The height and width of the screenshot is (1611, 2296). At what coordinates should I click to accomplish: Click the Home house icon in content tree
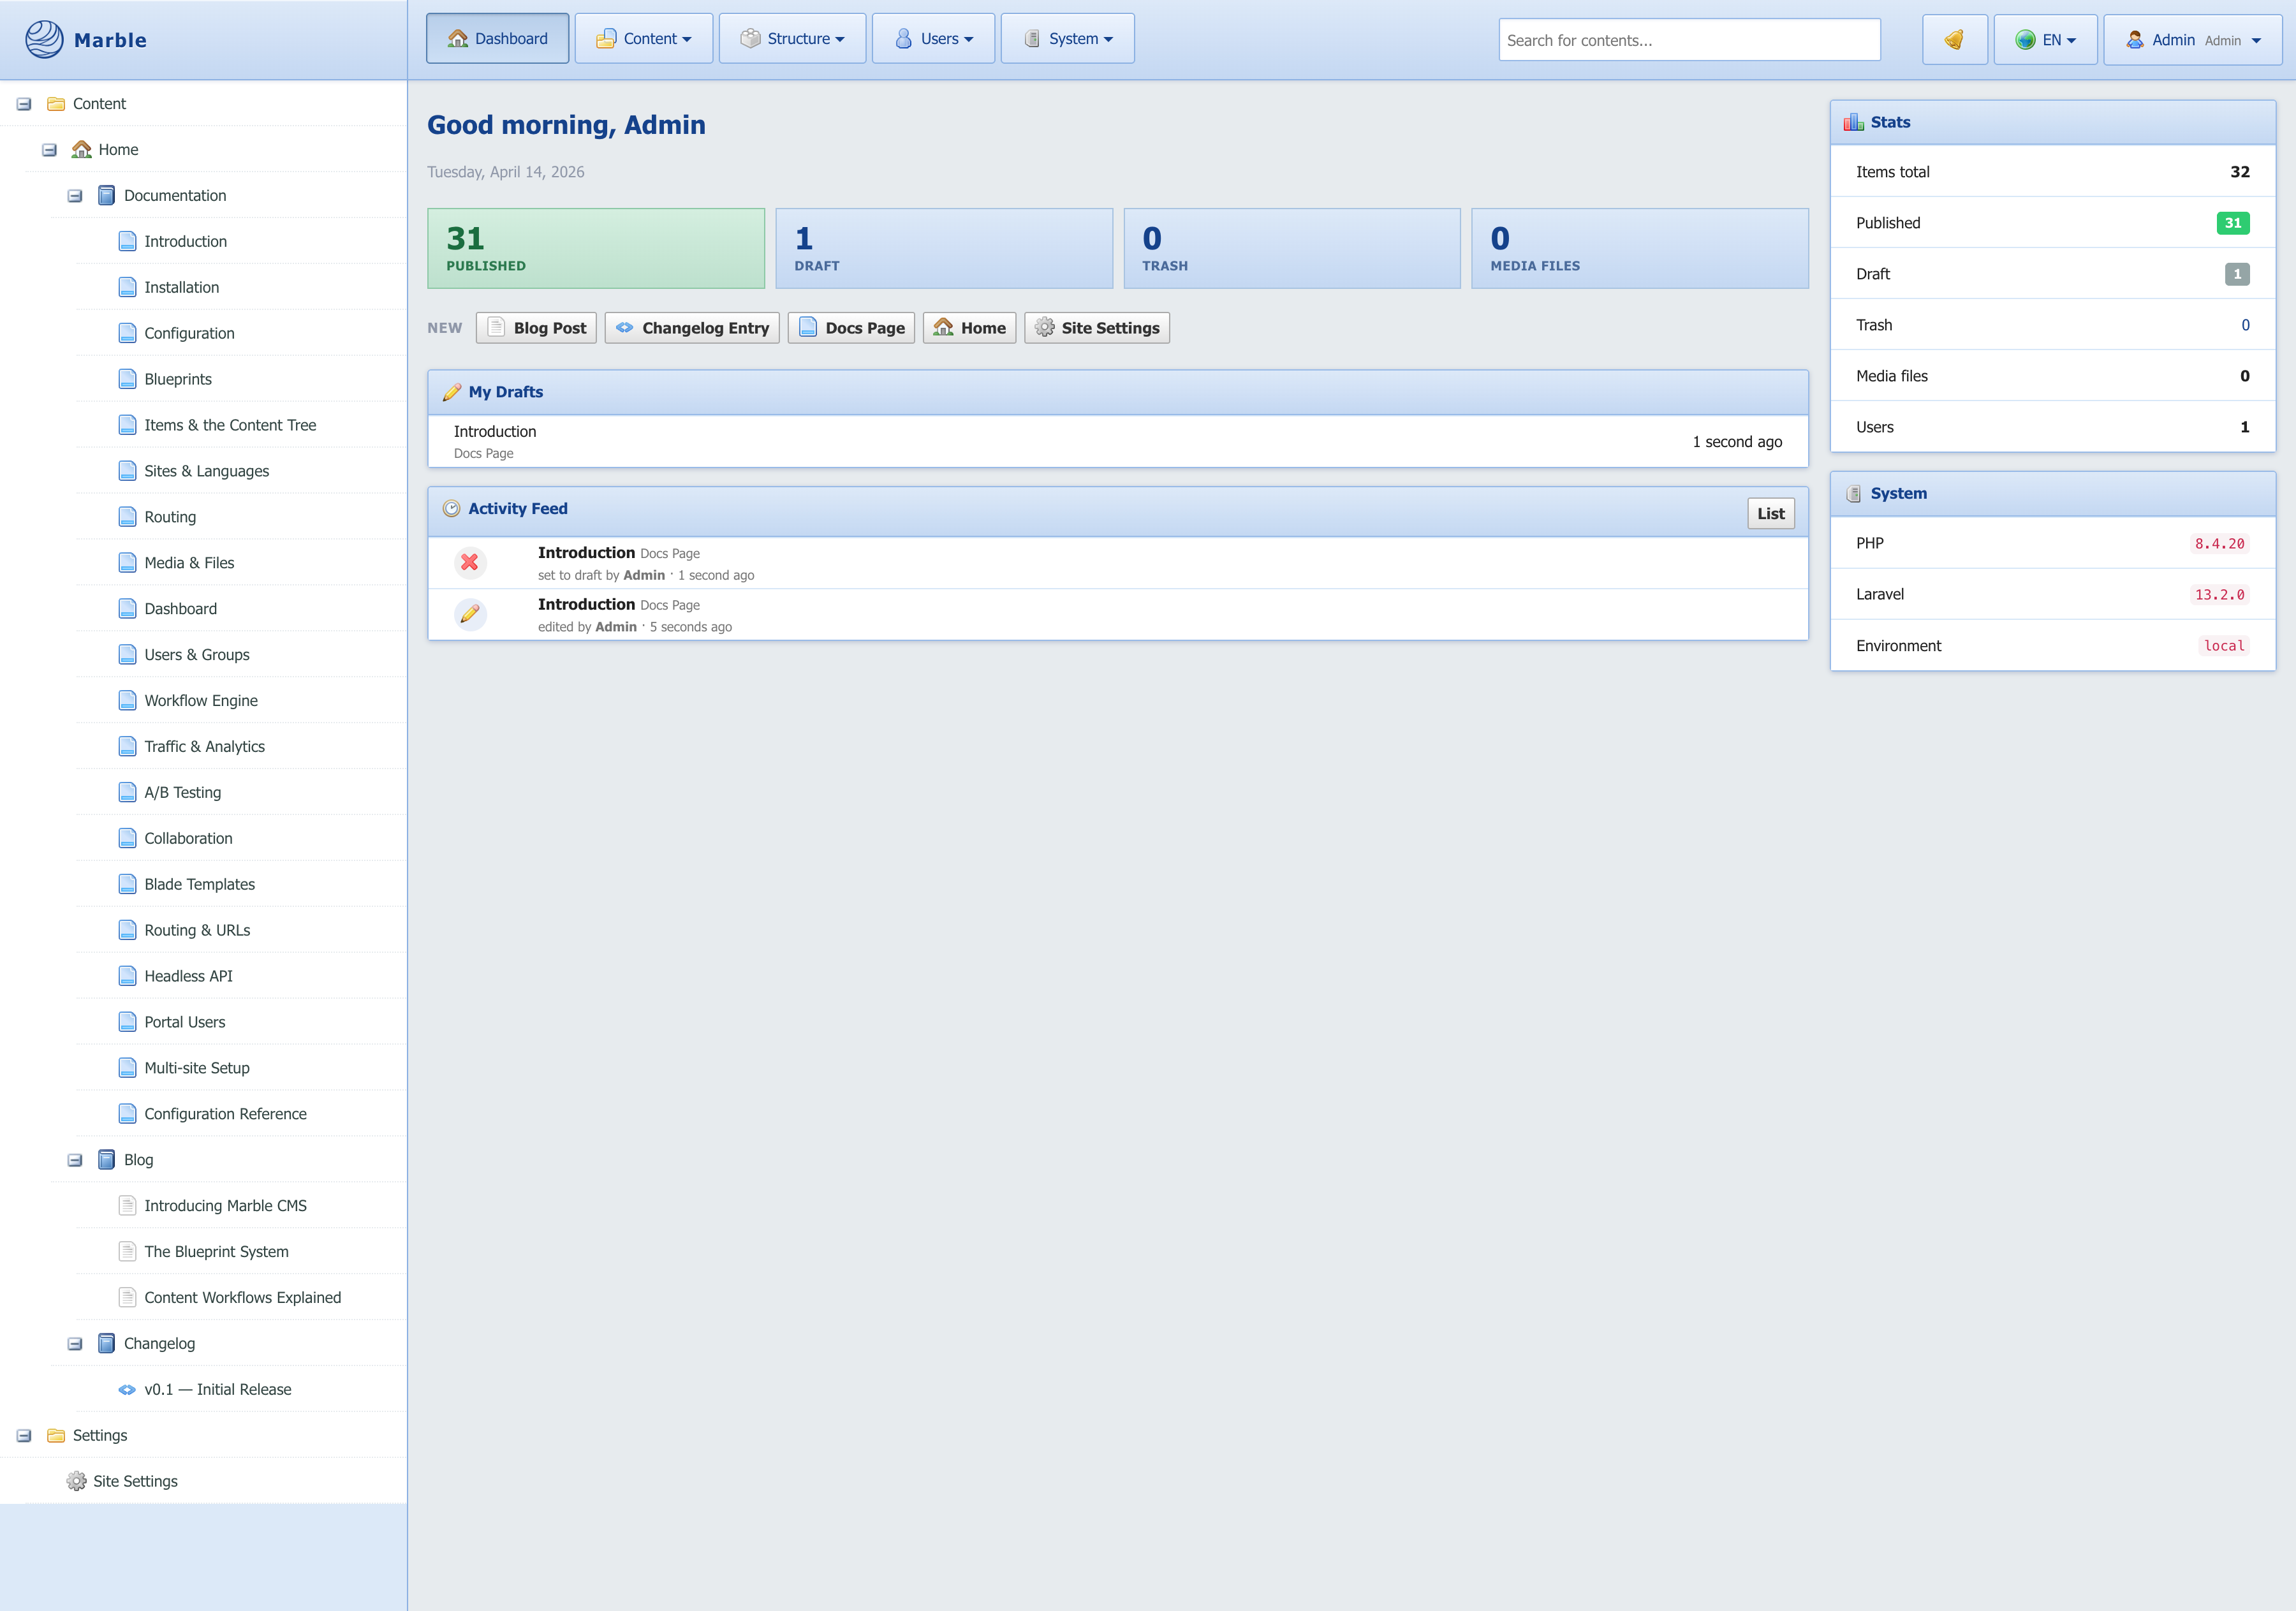tap(82, 150)
